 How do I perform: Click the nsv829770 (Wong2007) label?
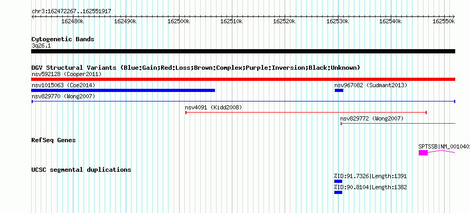(63, 96)
